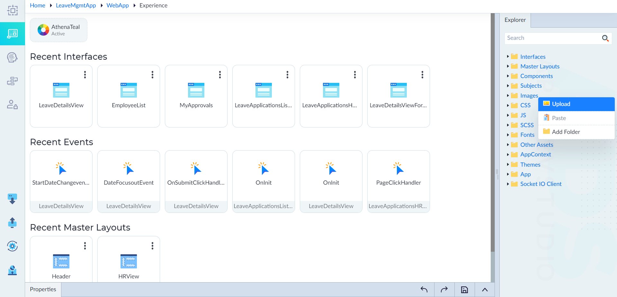Open the Properties tab

43,289
